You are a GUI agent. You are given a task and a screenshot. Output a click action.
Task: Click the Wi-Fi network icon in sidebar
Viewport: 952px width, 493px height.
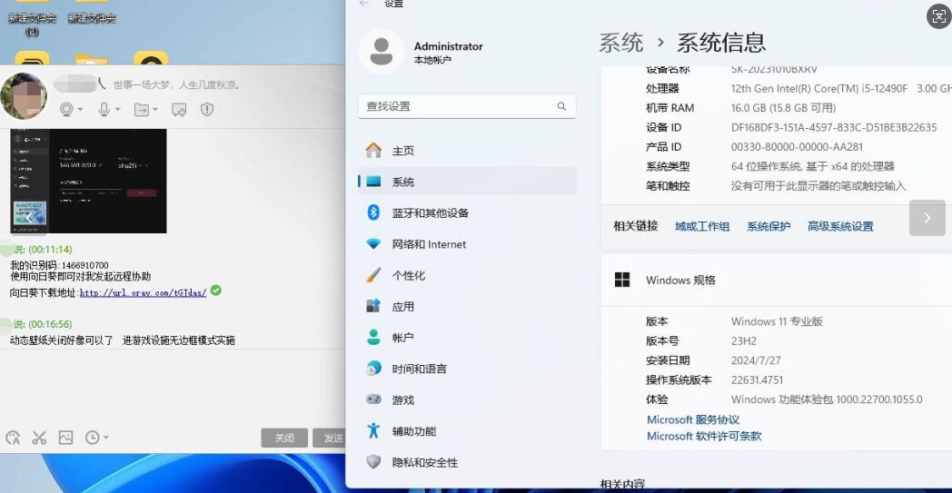click(373, 244)
